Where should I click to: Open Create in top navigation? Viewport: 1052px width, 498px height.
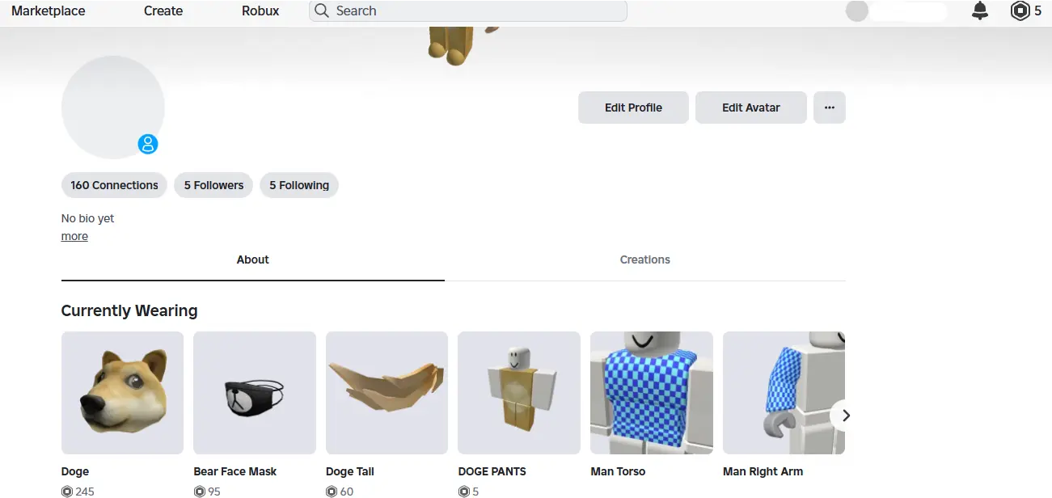pyautogui.click(x=163, y=11)
